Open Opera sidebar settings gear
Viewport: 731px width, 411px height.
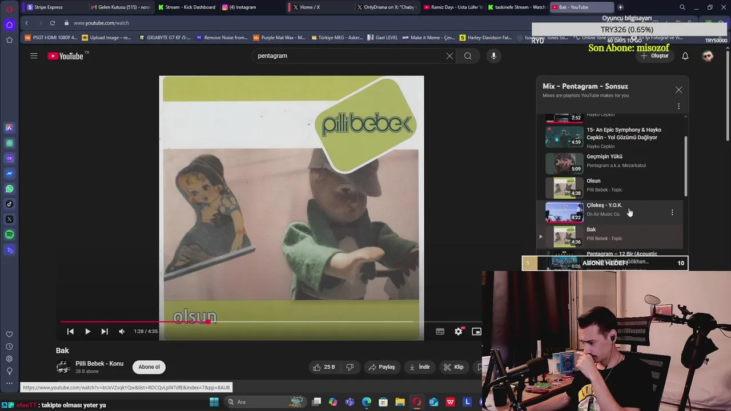point(9,358)
